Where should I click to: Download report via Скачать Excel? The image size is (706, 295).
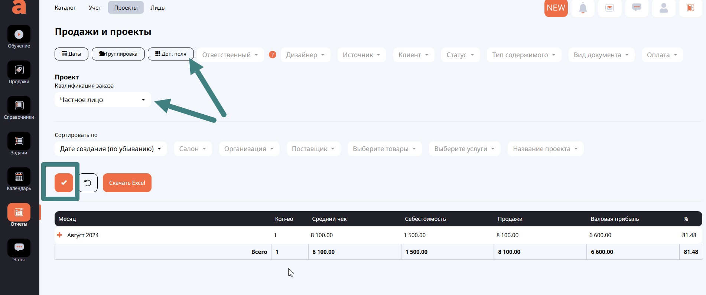click(x=127, y=183)
